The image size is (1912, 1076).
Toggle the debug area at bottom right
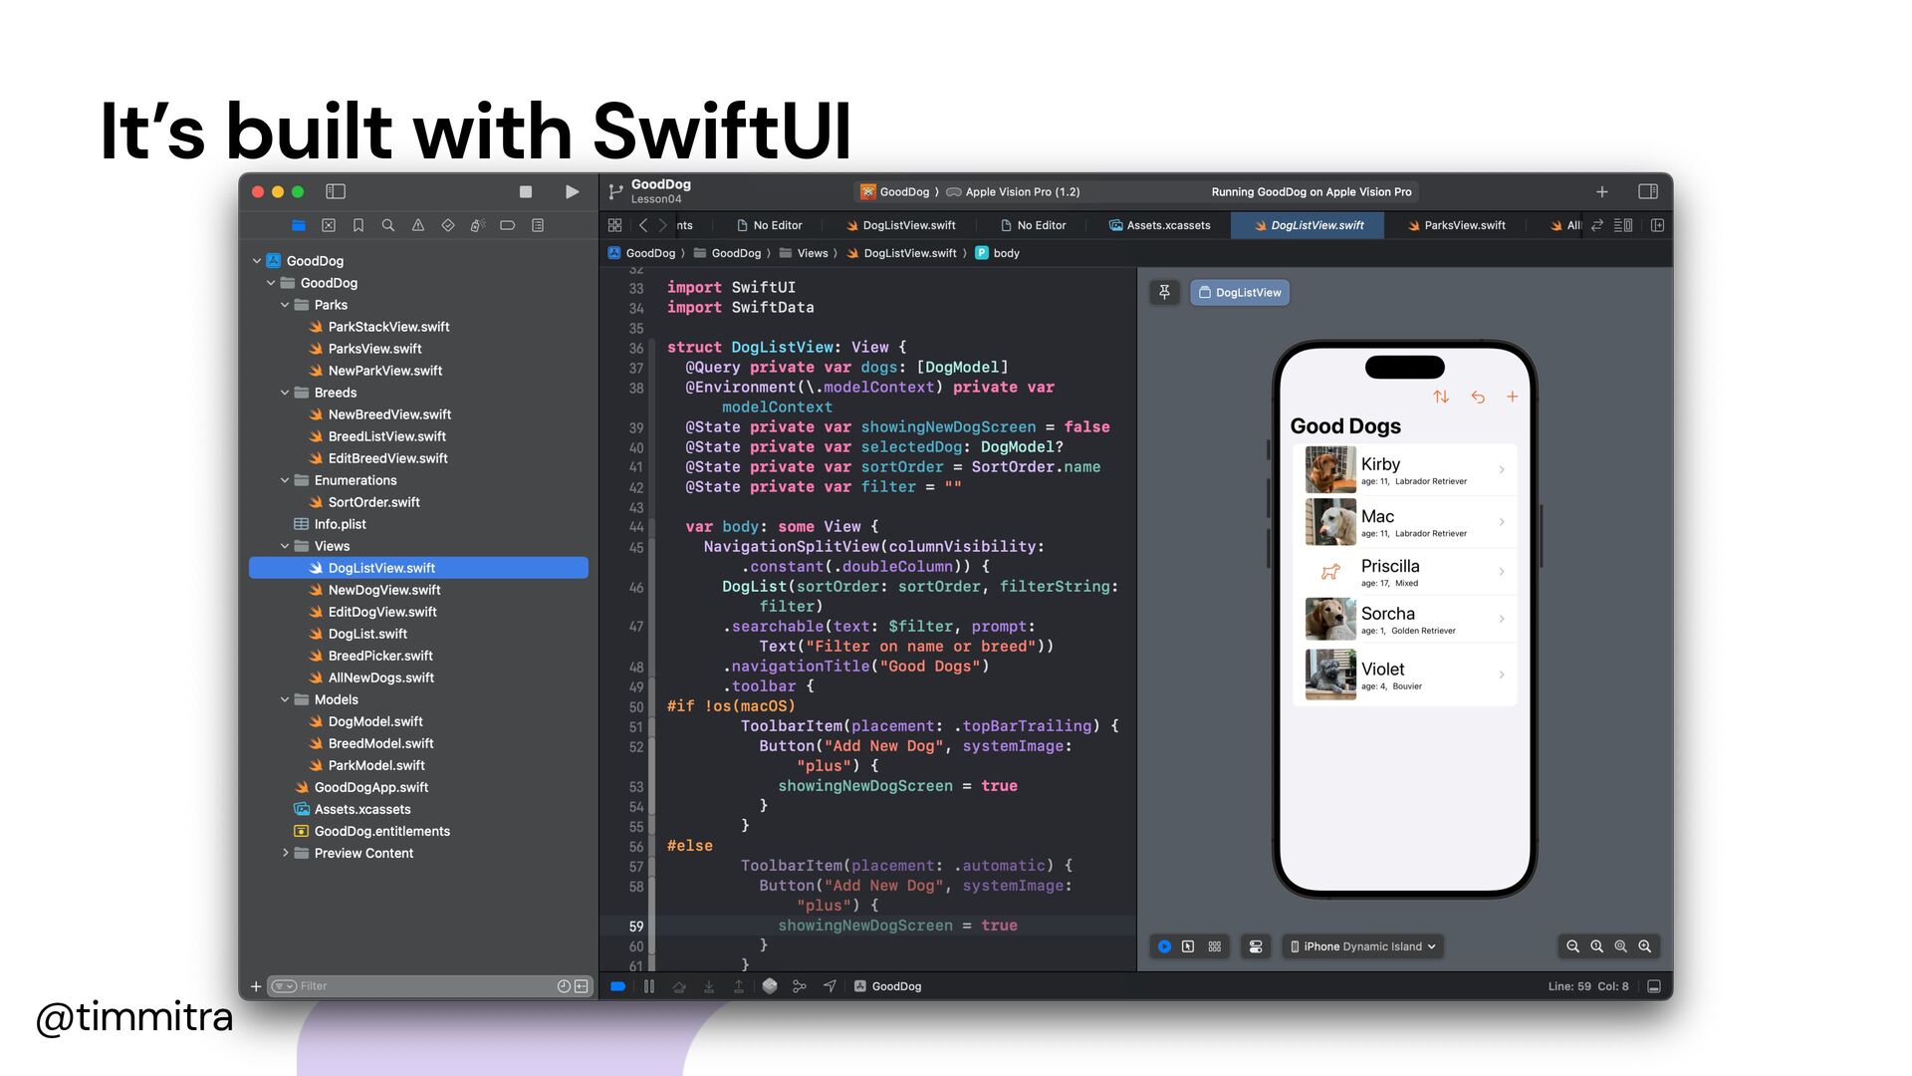click(x=1654, y=986)
